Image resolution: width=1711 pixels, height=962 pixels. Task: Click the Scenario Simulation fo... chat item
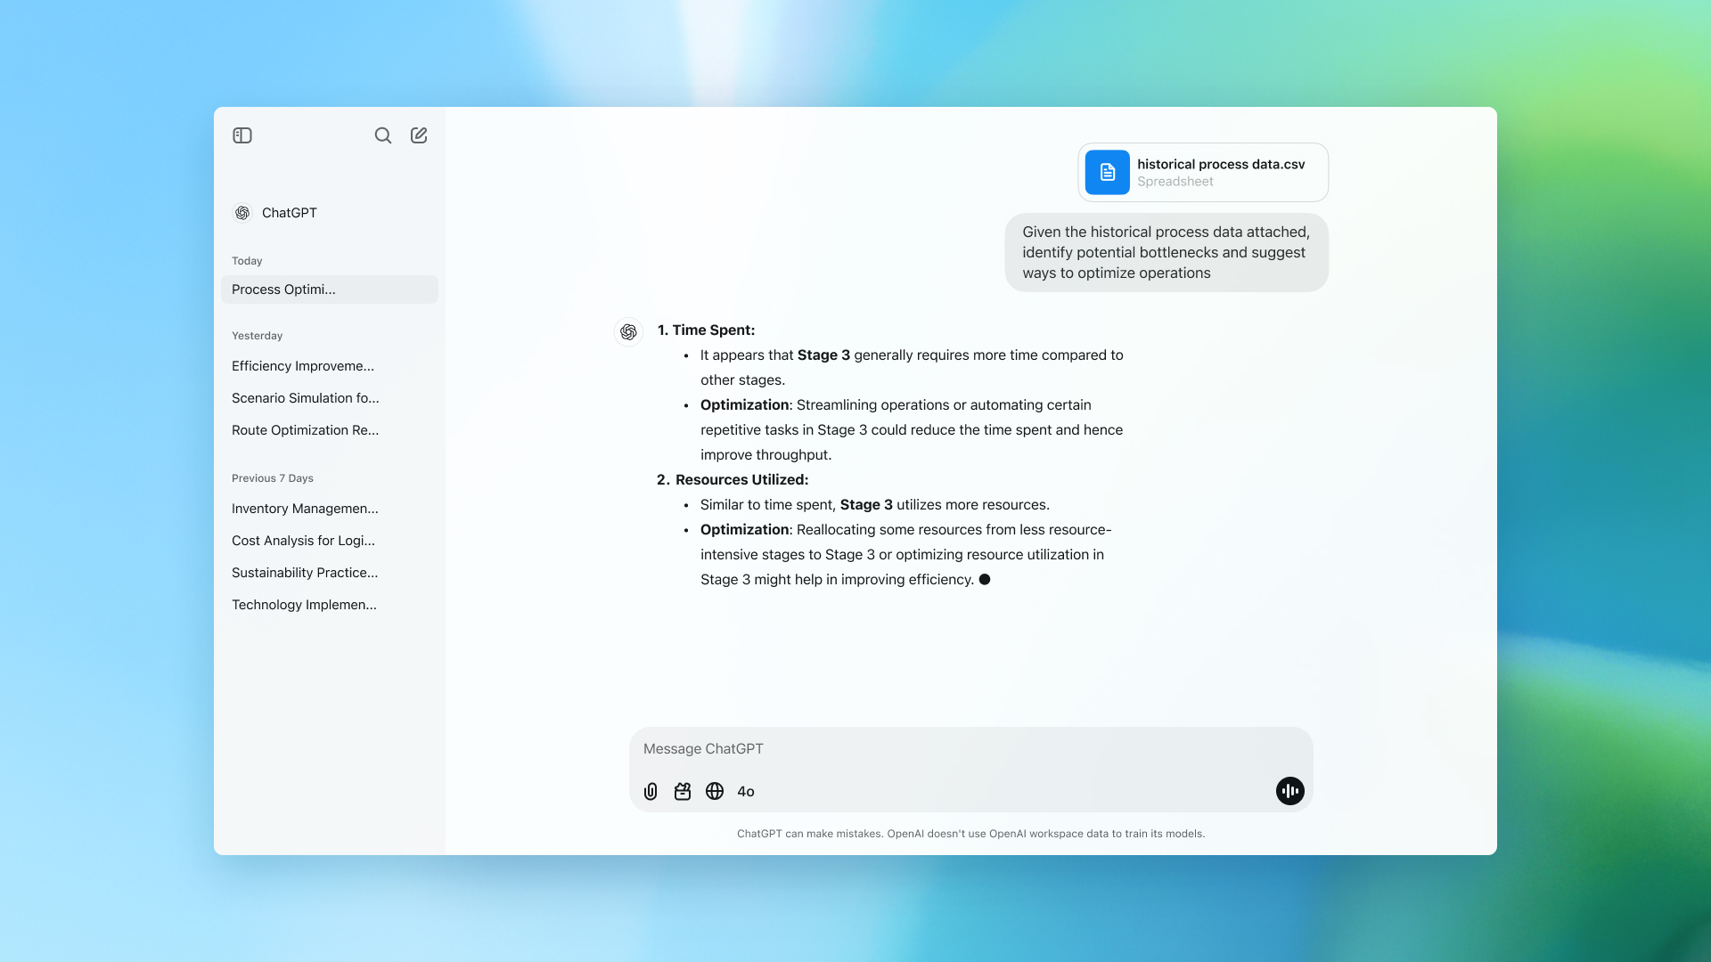click(x=305, y=397)
